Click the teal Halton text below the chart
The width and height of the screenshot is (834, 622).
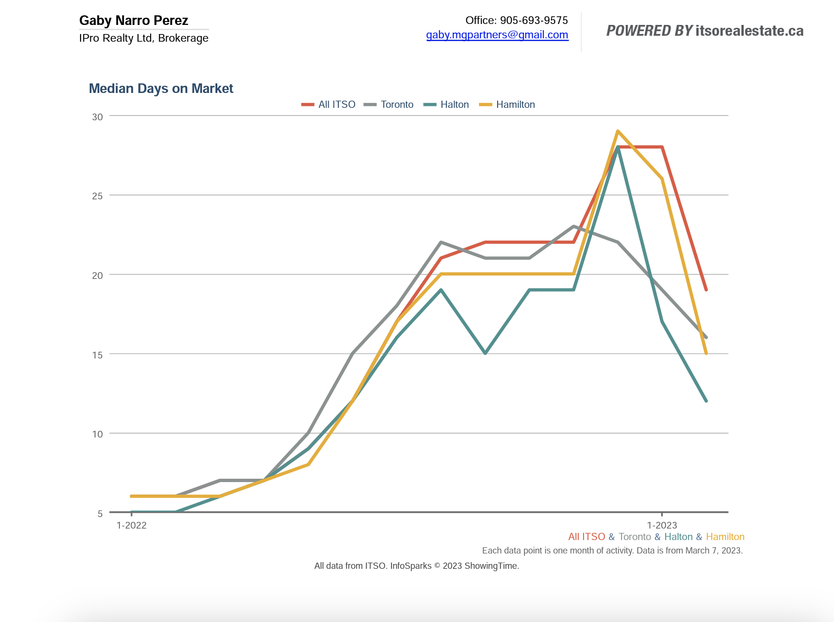[x=678, y=537]
